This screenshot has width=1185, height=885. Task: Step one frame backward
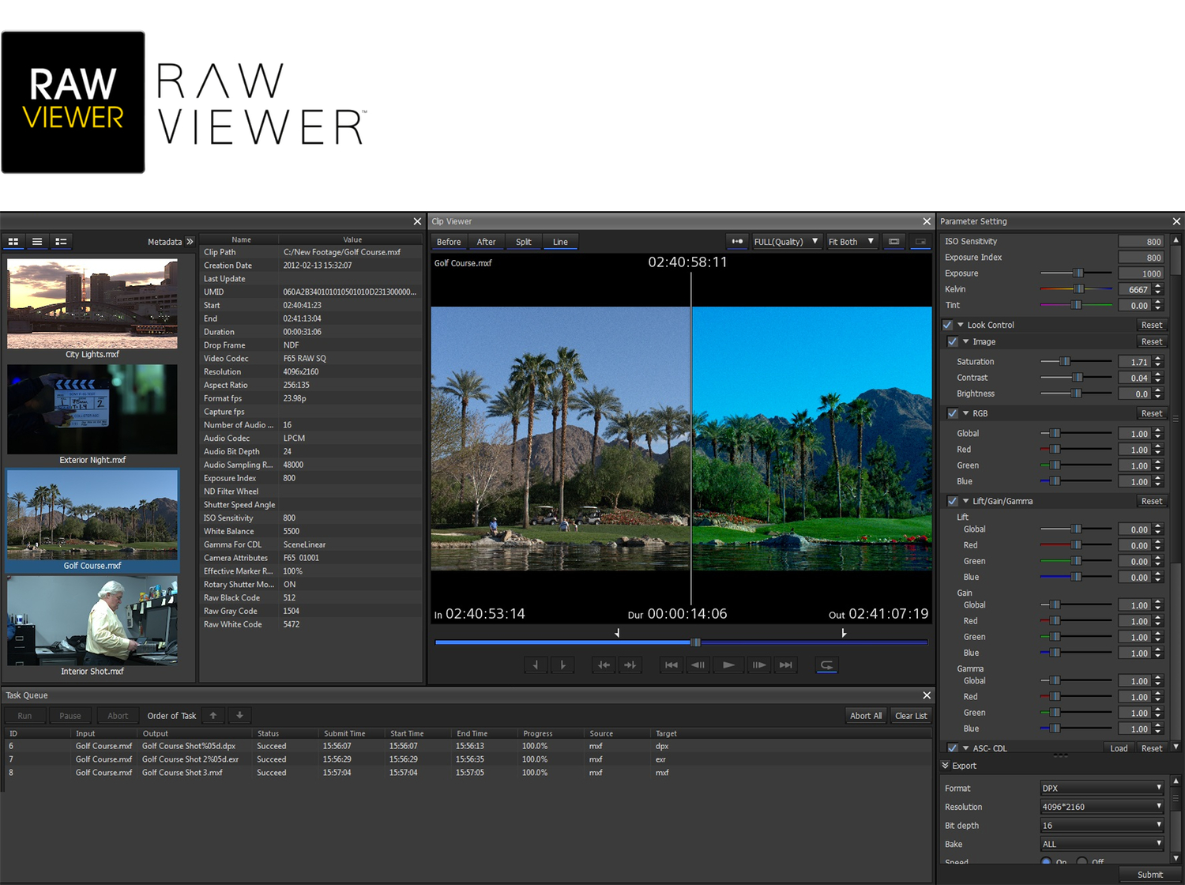click(x=698, y=665)
